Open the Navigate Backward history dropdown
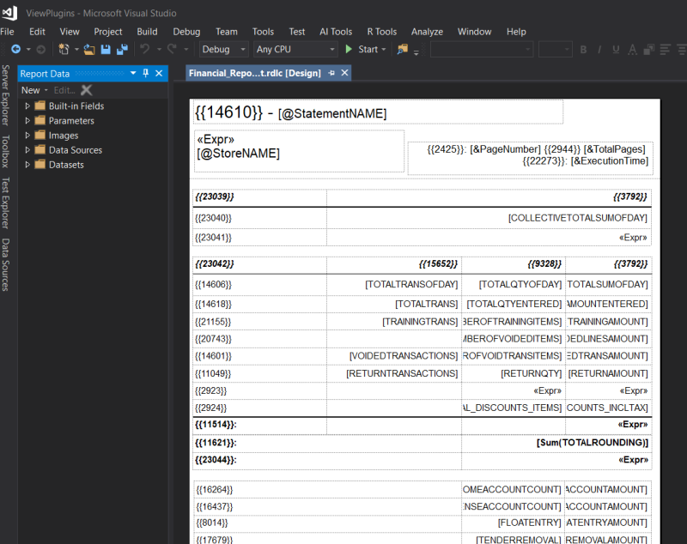Screen dimensions: 687x544 point(28,50)
